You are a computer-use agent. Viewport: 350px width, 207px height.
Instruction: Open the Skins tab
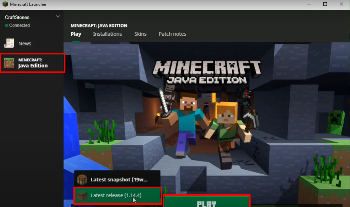click(140, 34)
